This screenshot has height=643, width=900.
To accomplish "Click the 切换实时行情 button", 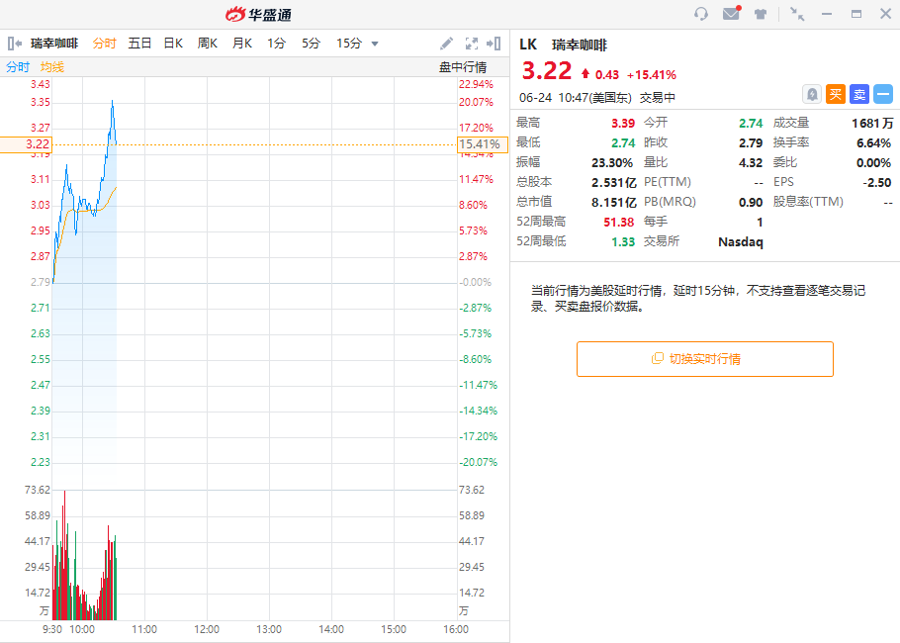I will tap(704, 359).
